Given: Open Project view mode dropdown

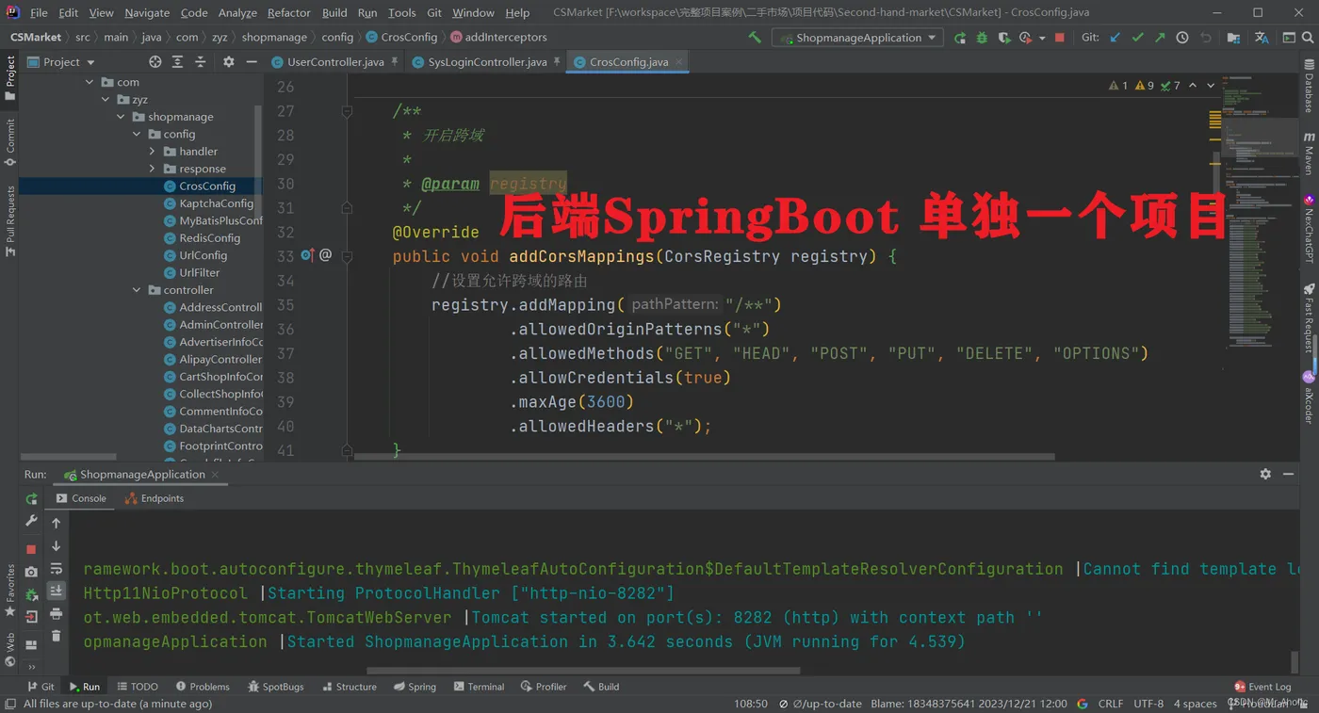Looking at the screenshot, I should [62, 61].
